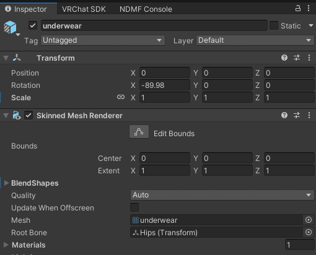The width and height of the screenshot is (316, 255).
Task: Click the Bounds Center Y field
Action: tap(227, 158)
